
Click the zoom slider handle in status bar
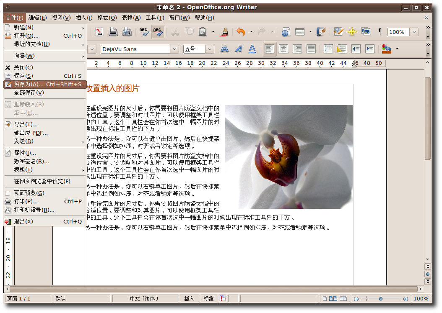380,299
